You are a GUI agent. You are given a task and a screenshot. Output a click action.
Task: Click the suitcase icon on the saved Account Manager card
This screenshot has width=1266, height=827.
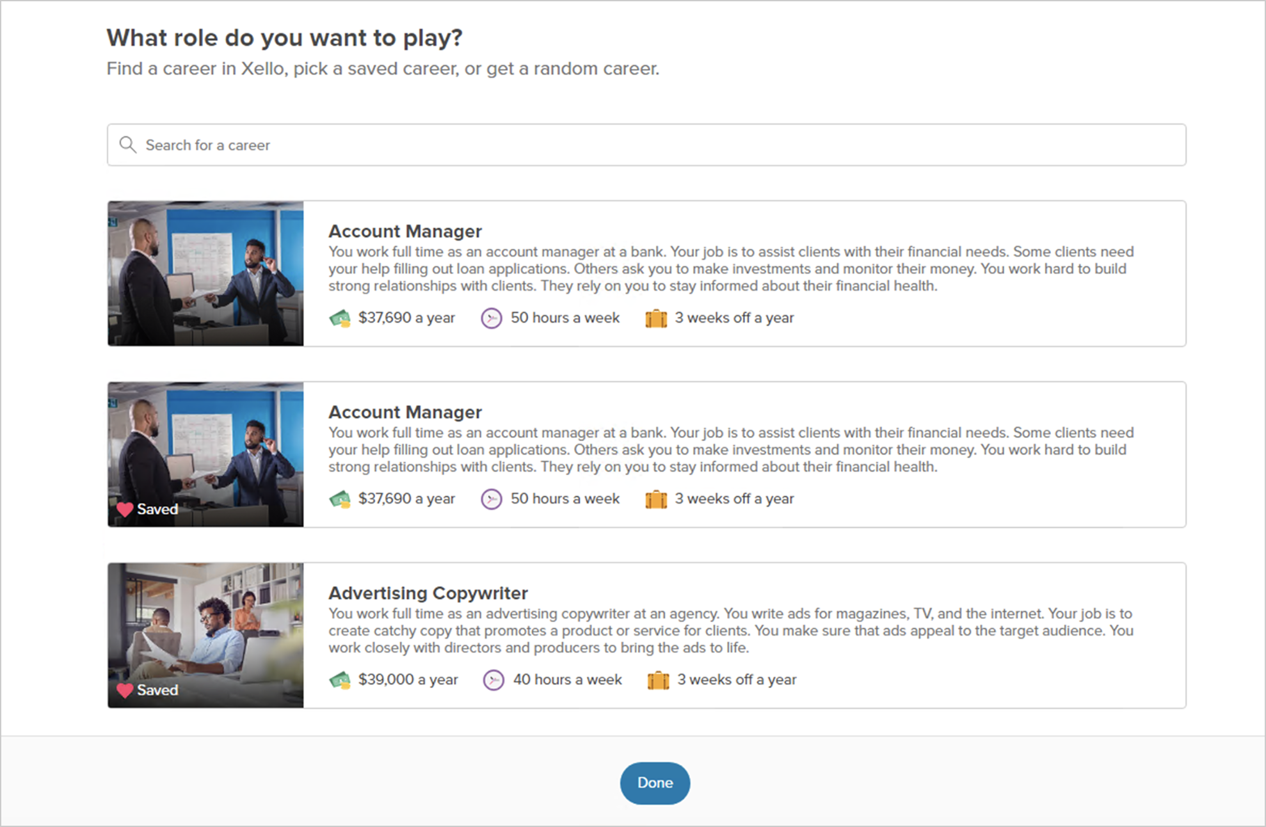(x=656, y=499)
